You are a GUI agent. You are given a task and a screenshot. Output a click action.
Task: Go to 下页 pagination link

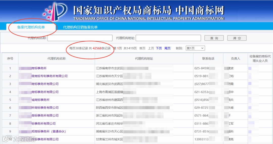[159, 48]
